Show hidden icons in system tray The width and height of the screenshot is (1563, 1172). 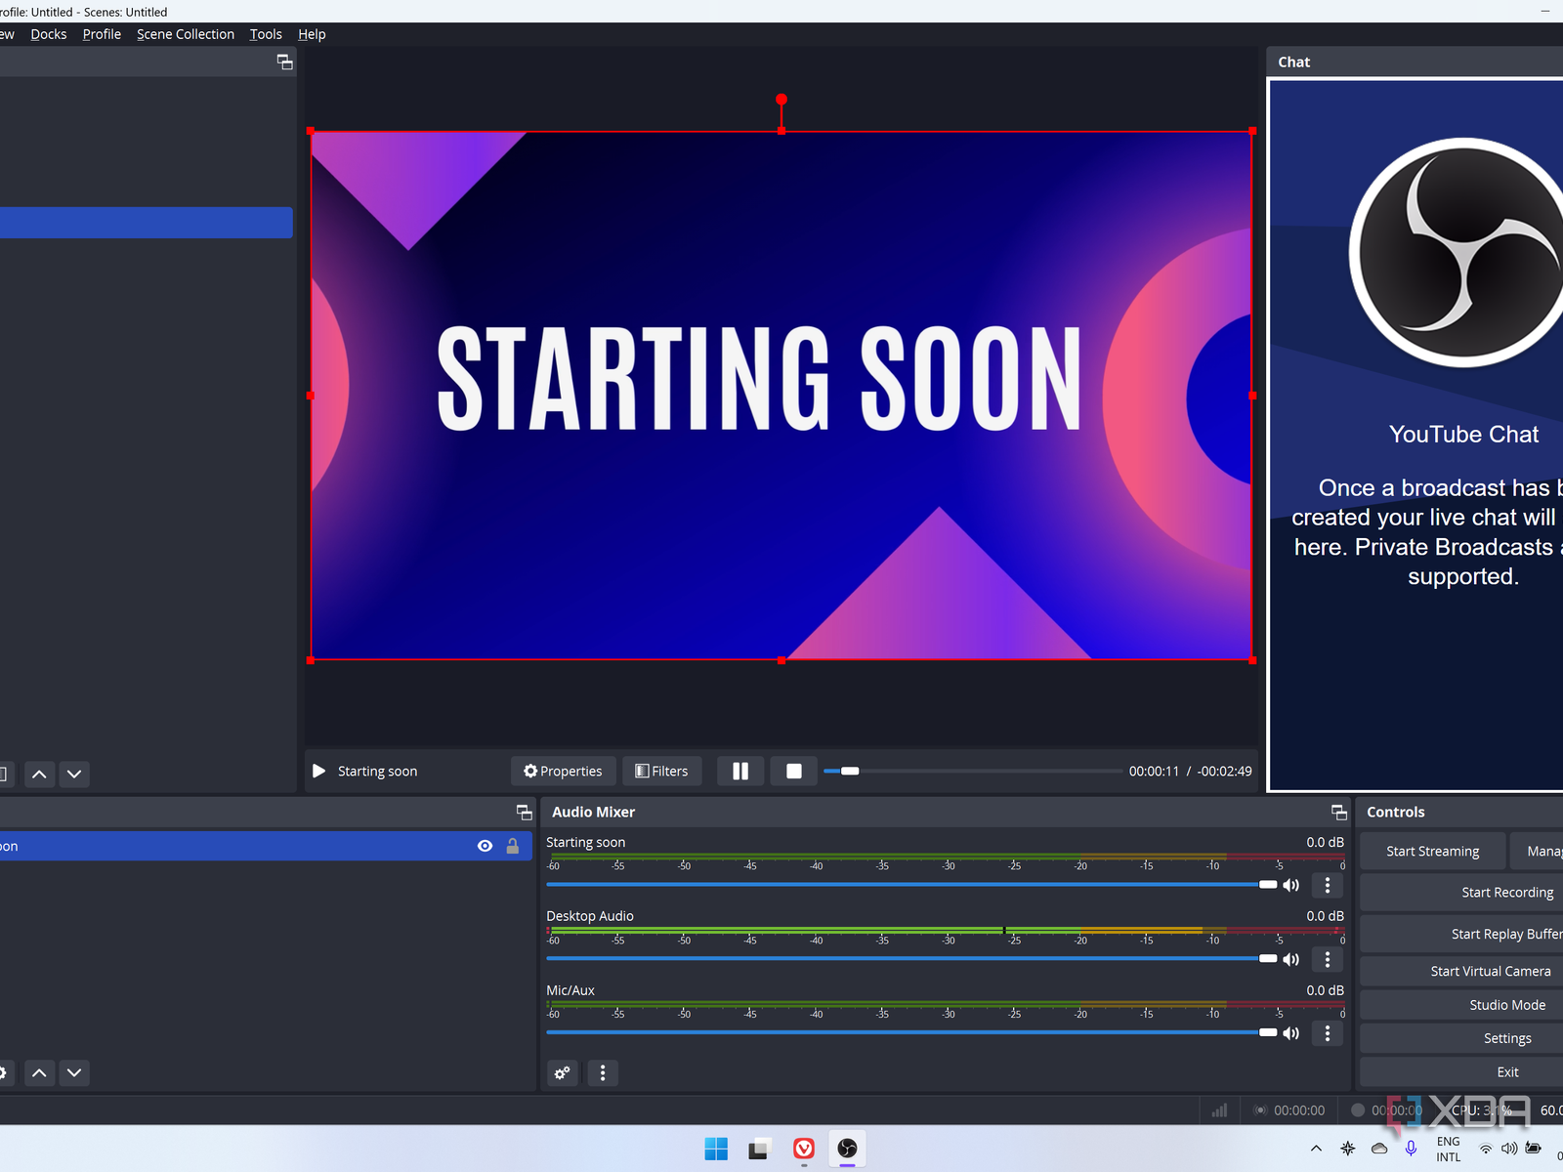(1316, 1149)
